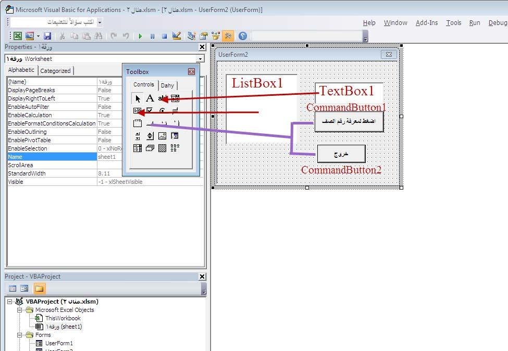Collapse the VBAProject root node
The image size is (508, 351).
point(10,302)
